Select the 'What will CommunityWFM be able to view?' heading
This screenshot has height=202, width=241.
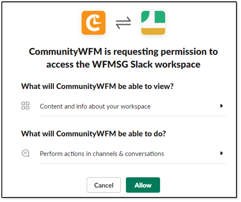(97, 86)
